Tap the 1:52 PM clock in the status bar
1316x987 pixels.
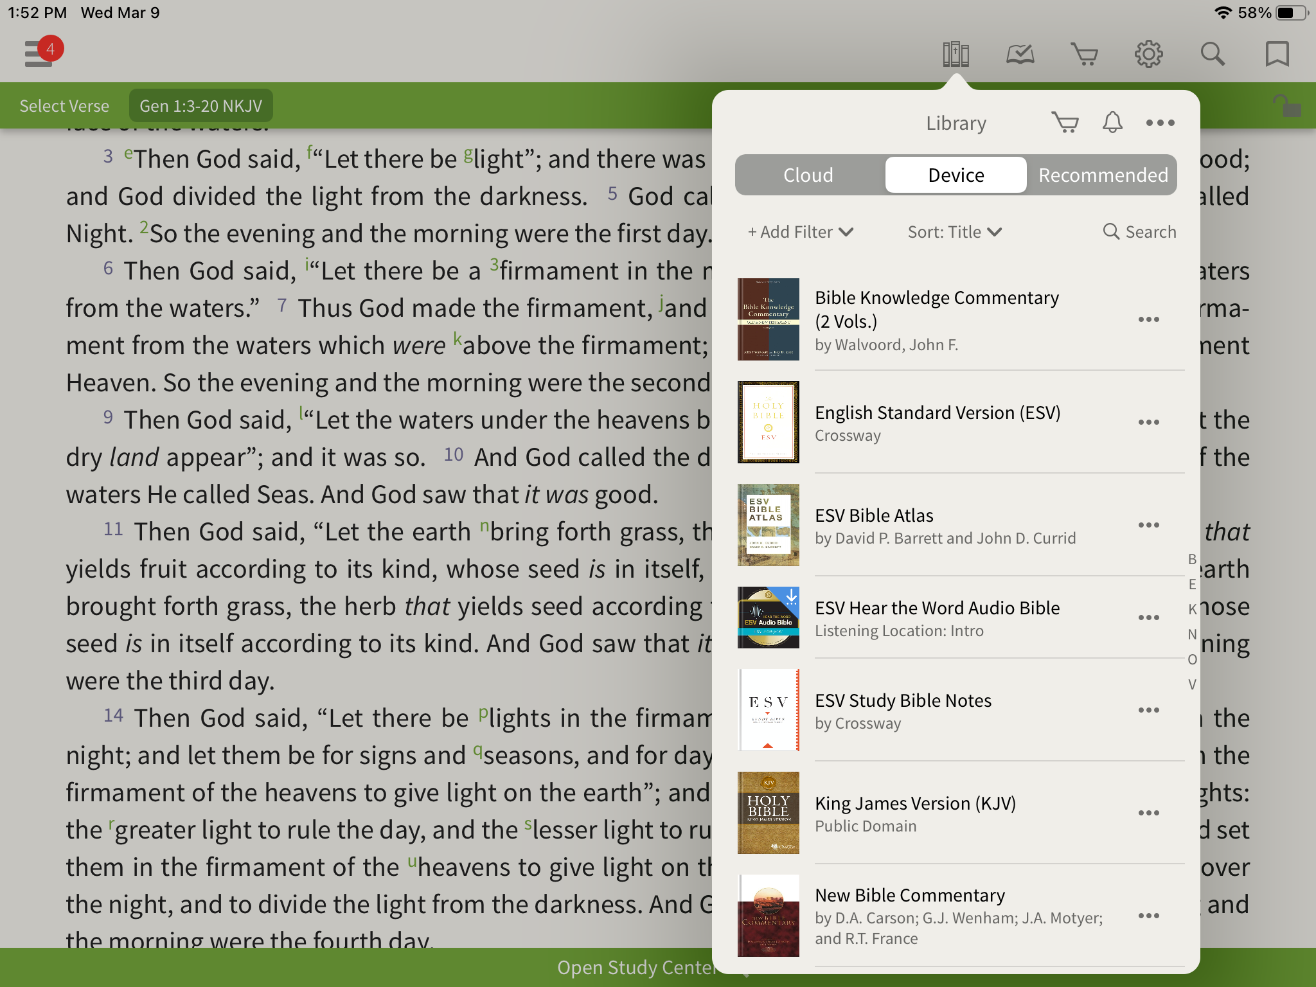coord(37,13)
